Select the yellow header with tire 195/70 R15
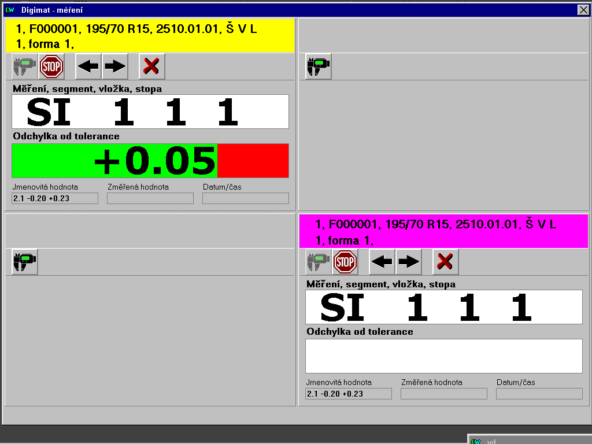The image size is (592, 444). click(x=150, y=36)
